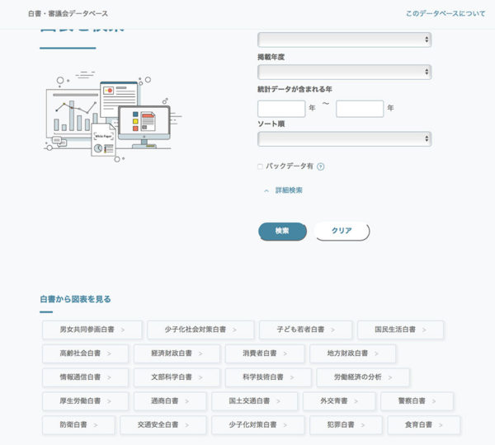Enable the バックデータ有 checkbox
The width and height of the screenshot is (495, 445).
(261, 166)
